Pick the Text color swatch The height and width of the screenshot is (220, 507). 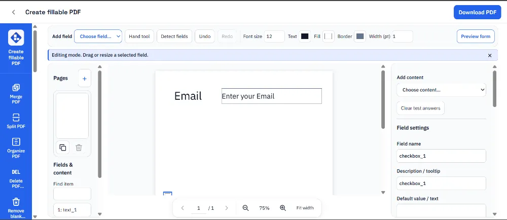tap(305, 36)
